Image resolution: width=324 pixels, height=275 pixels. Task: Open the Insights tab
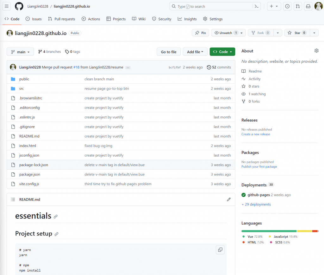187,19
